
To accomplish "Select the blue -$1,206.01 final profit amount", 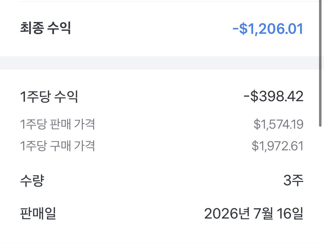I will click(x=268, y=29).
